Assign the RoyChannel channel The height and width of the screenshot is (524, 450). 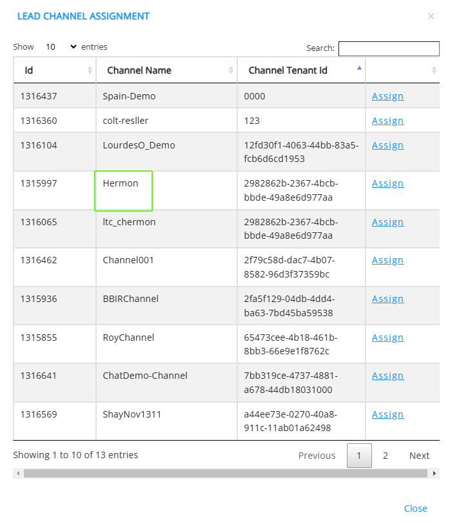click(x=387, y=338)
